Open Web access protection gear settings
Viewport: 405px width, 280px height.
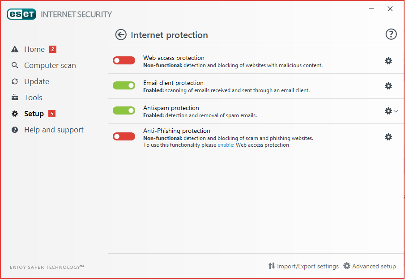point(388,61)
